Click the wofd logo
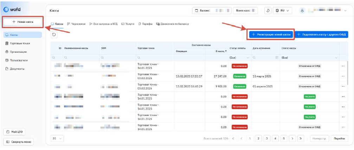 click(x=12, y=9)
